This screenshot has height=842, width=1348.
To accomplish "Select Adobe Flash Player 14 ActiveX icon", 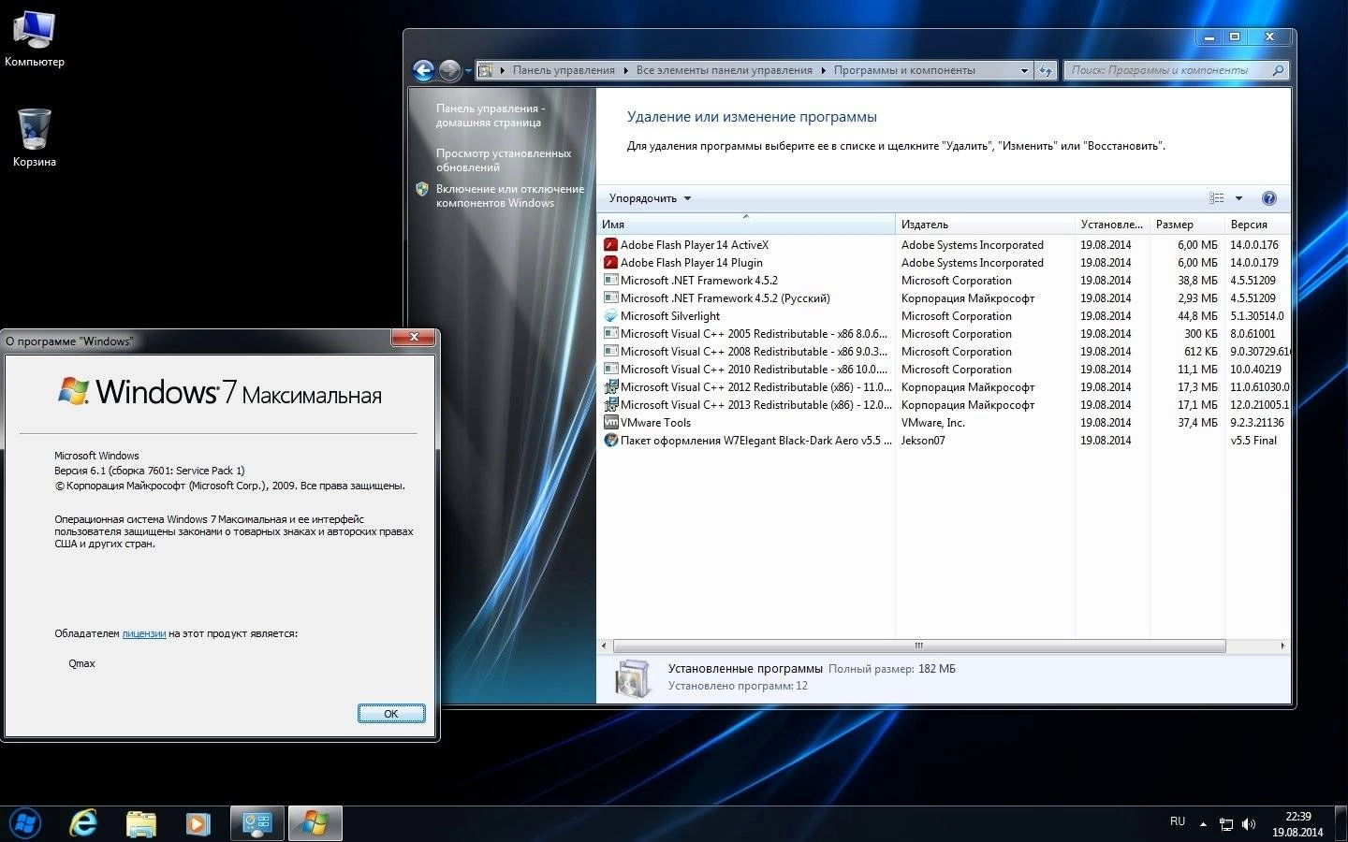I will pos(610,245).
